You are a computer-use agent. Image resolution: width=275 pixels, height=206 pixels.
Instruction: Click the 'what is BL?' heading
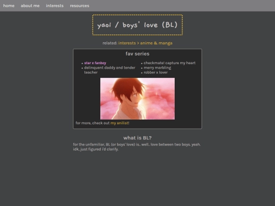click(x=137, y=138)
